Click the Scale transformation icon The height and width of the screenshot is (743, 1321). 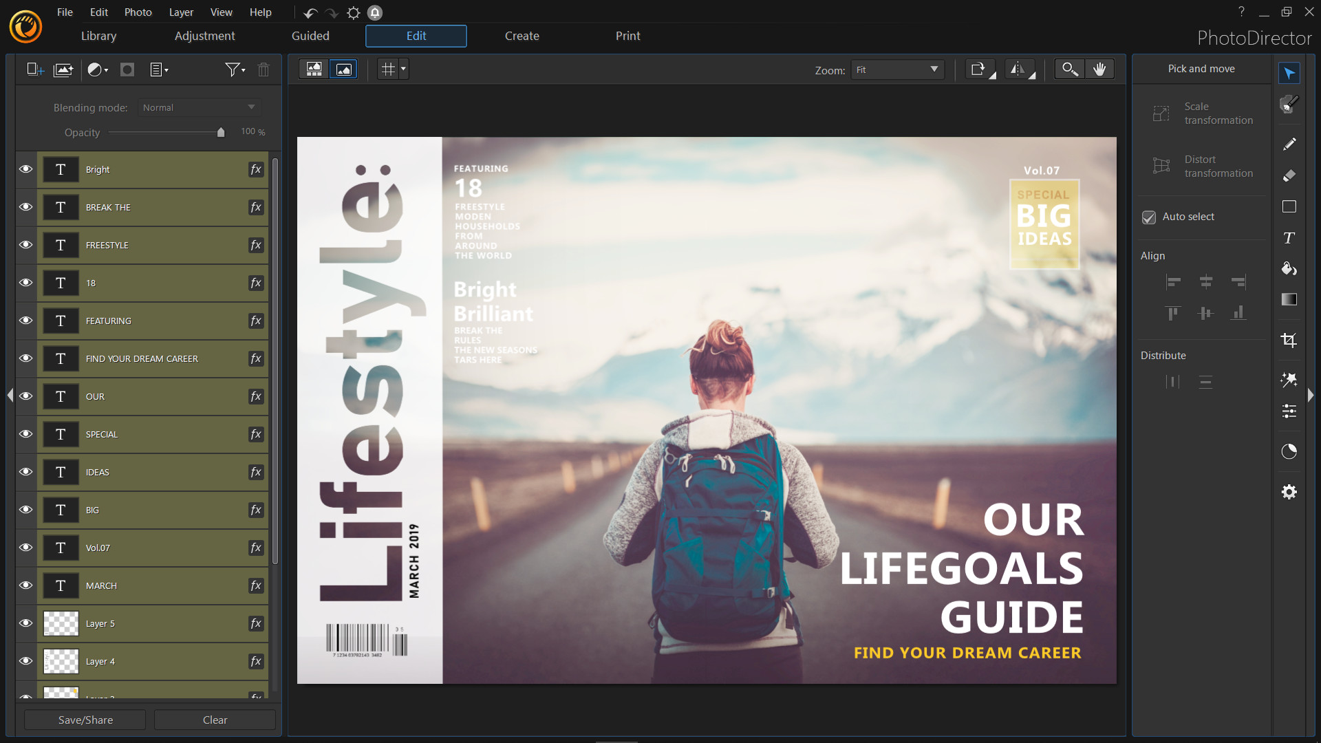pos(1161,113)
